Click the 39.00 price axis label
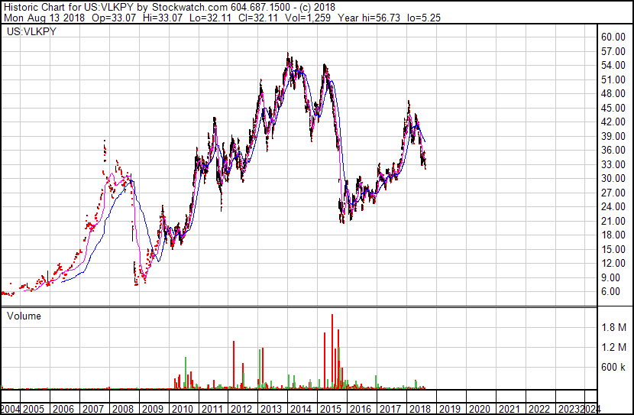Image resolution: width=634 pixels, height=415 pixels. 613,136
